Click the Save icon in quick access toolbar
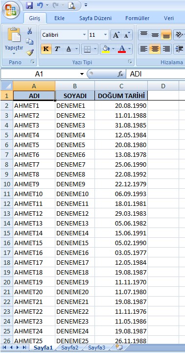Image resolution: width=185 pixels, height=353 pixels. (x=29, y=5)
